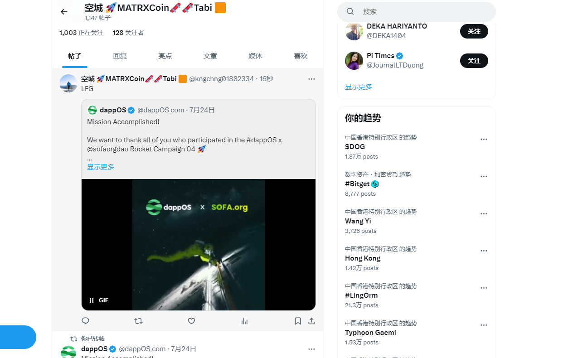Open more options for the $DOG trend

coord(484,139)
